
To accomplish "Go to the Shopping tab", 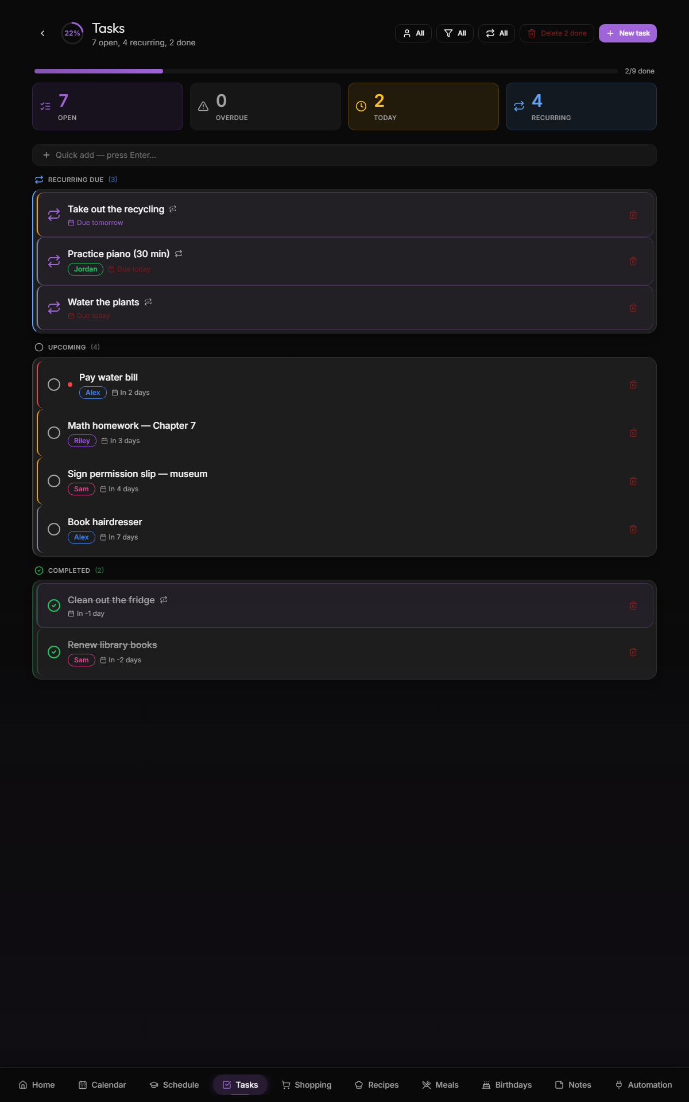I will pyautogui.click(x=307, y=1085).
